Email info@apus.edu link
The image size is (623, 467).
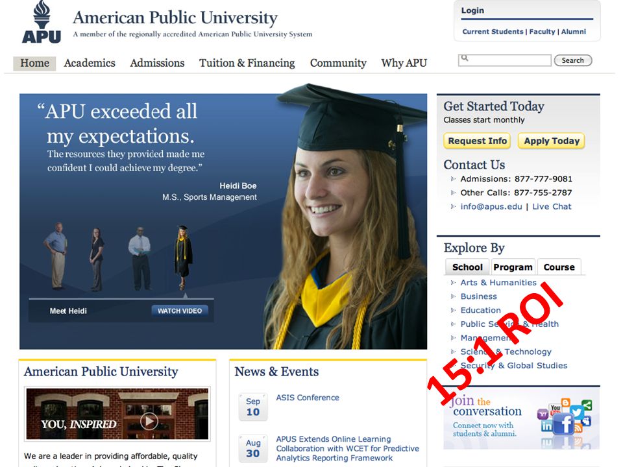[x=491, y=206]
